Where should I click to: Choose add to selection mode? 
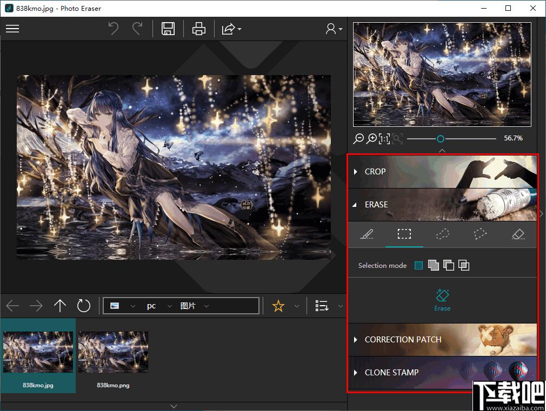click(433, 265)
